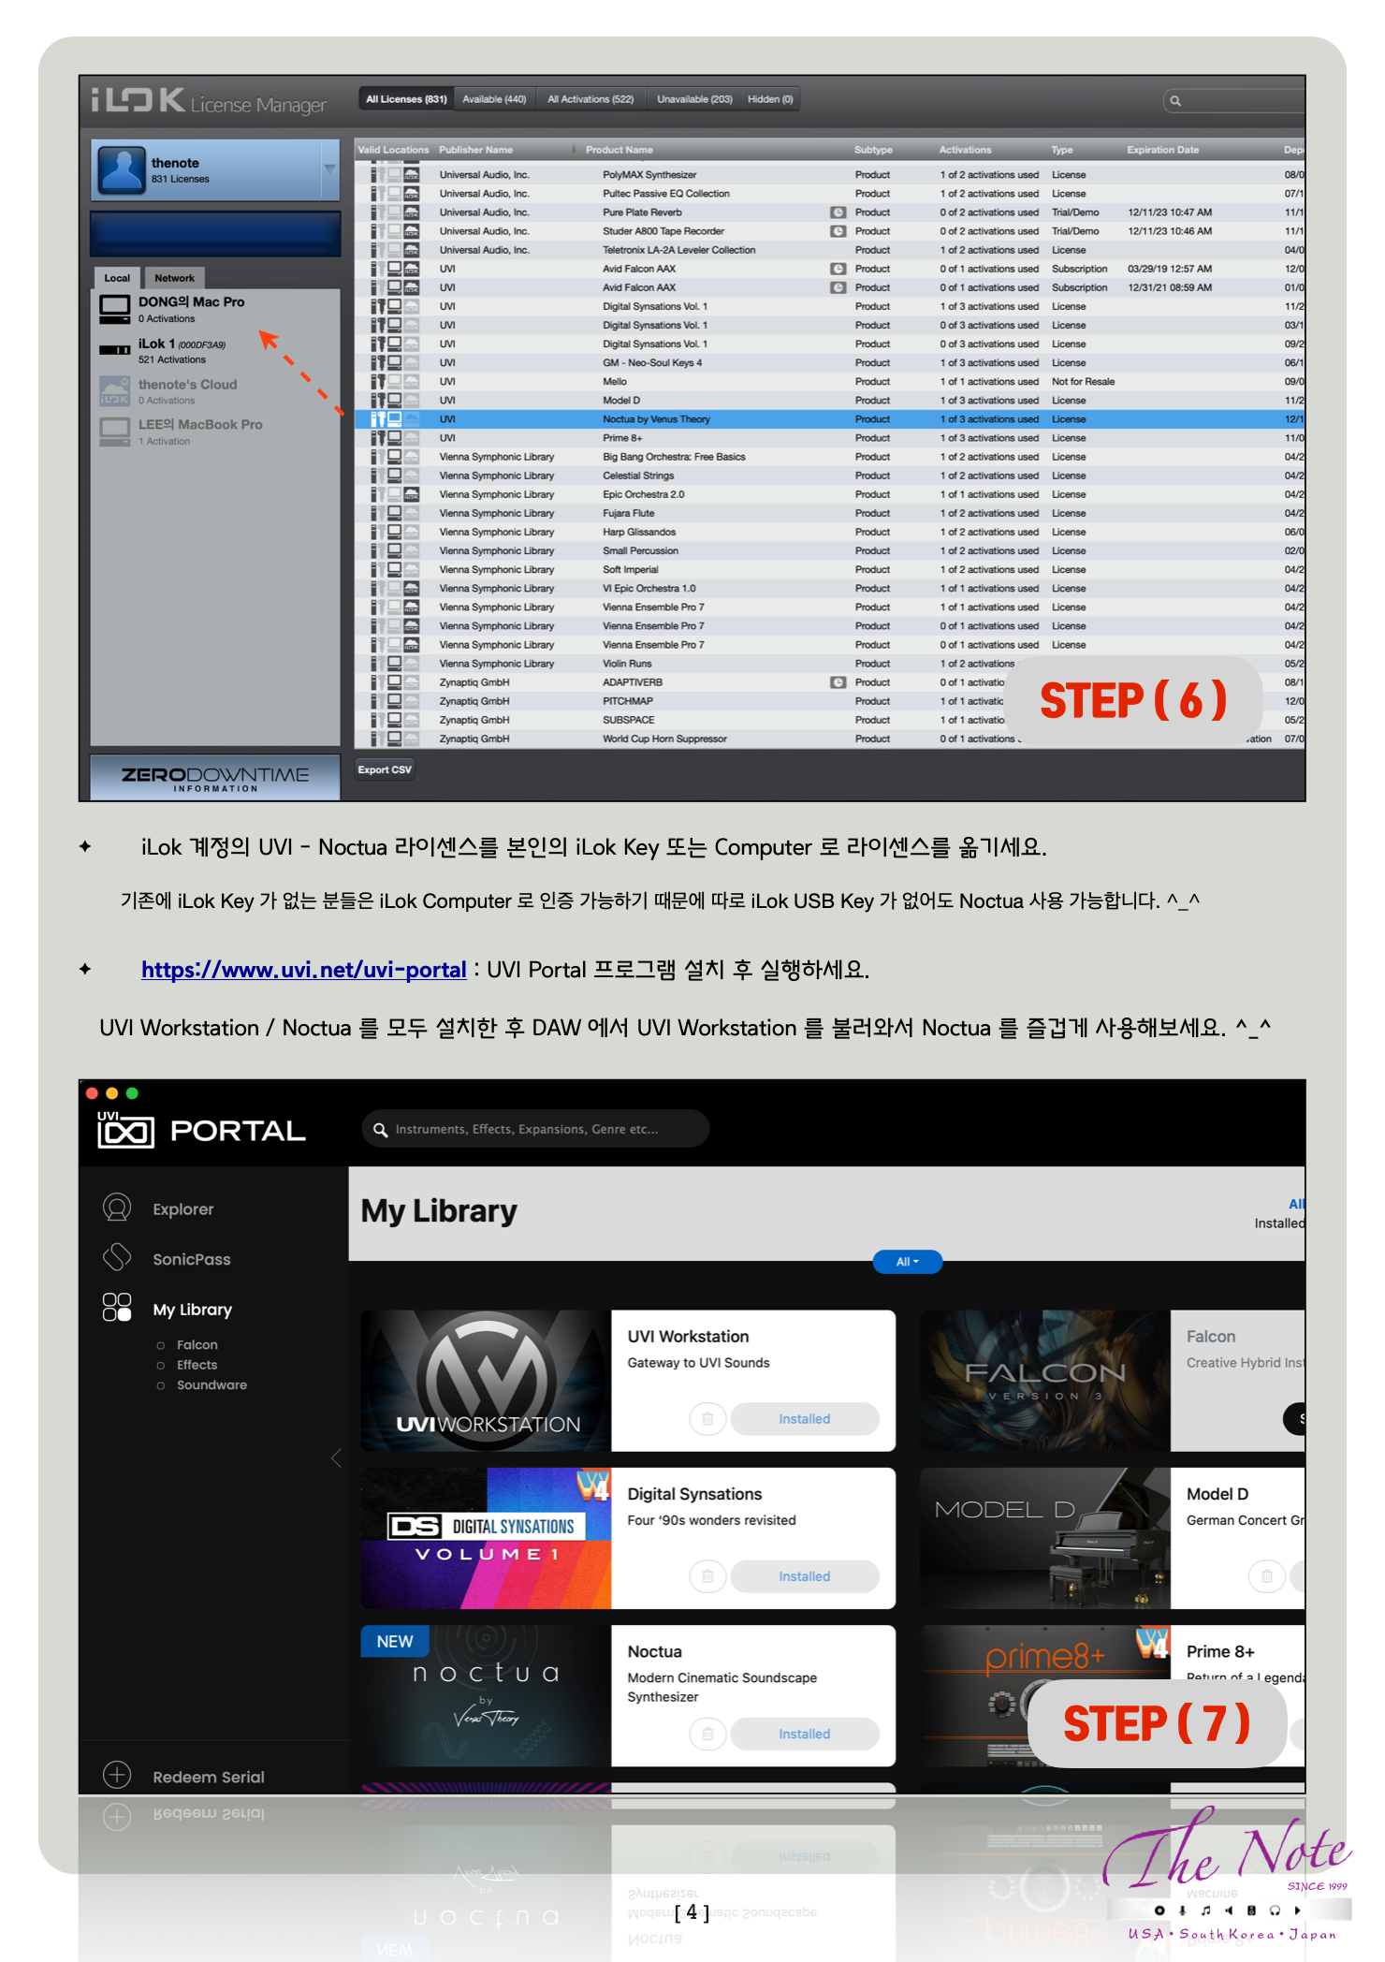This screenshot has width=1385, height=1962.
Task: Click the Zero Downtime Information banner
Action: 215,778
